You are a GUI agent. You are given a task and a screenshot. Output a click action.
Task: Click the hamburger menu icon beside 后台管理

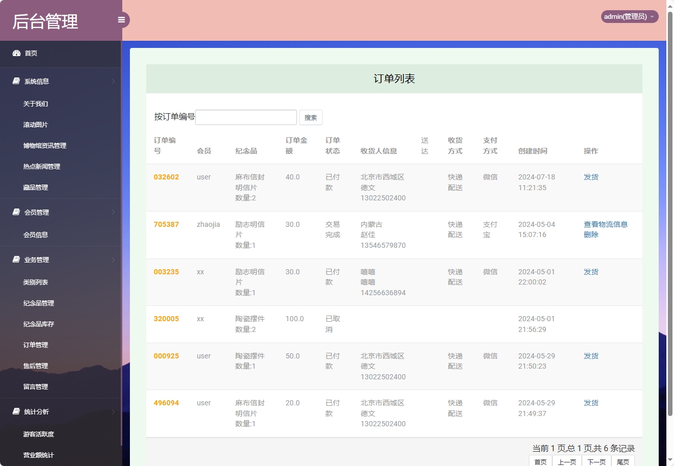coord(121,19)
